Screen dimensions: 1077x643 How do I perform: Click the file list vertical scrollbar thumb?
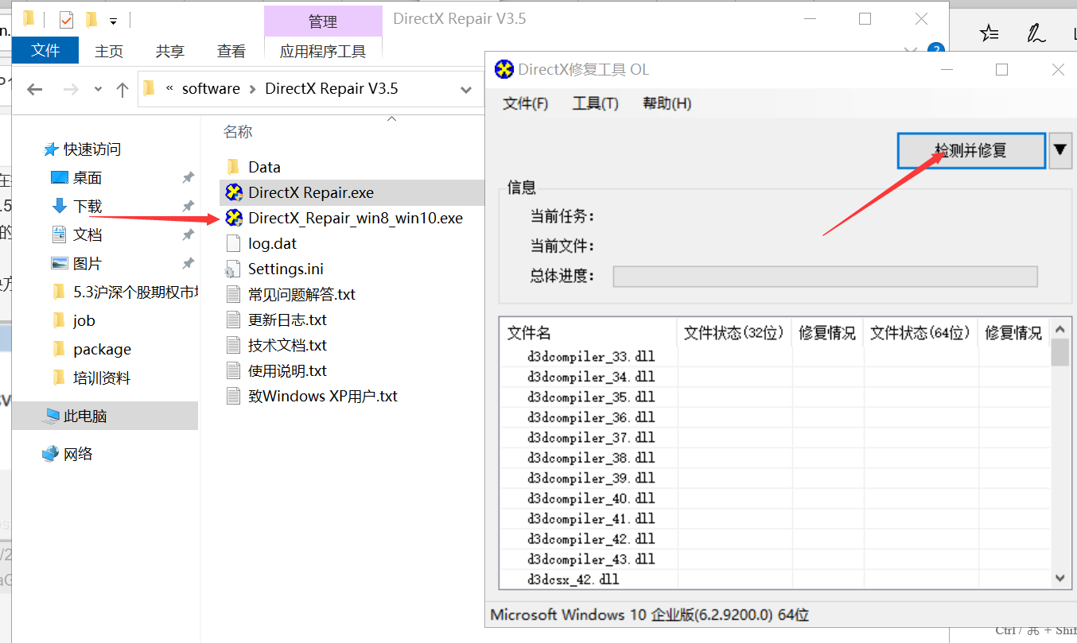pos(1060,352)
